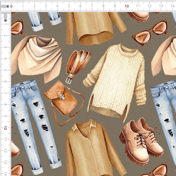Image resolution: width=176 pixels, height=176 pixels.
Task: Click the brown crossbody bag with clasp
Action: pyautogui.click(x=64, y=103)
